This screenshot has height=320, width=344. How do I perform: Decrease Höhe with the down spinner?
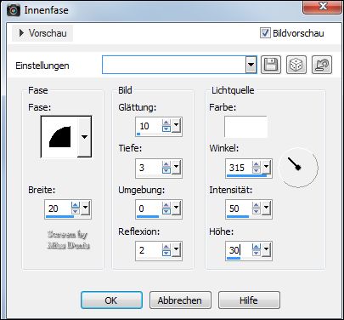[x=257, y=253]
